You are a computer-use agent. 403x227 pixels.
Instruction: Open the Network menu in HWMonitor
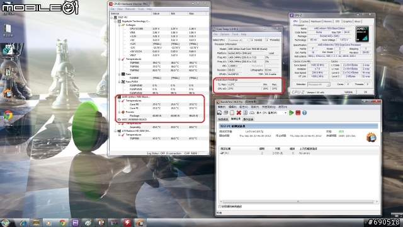click(x=130, y=9)
